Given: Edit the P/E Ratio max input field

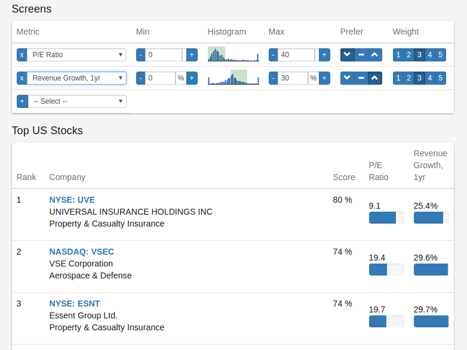Looking at the screenshot, I should (296, 55).
